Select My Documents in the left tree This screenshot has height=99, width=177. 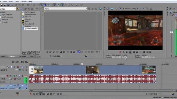pos(7,17)
